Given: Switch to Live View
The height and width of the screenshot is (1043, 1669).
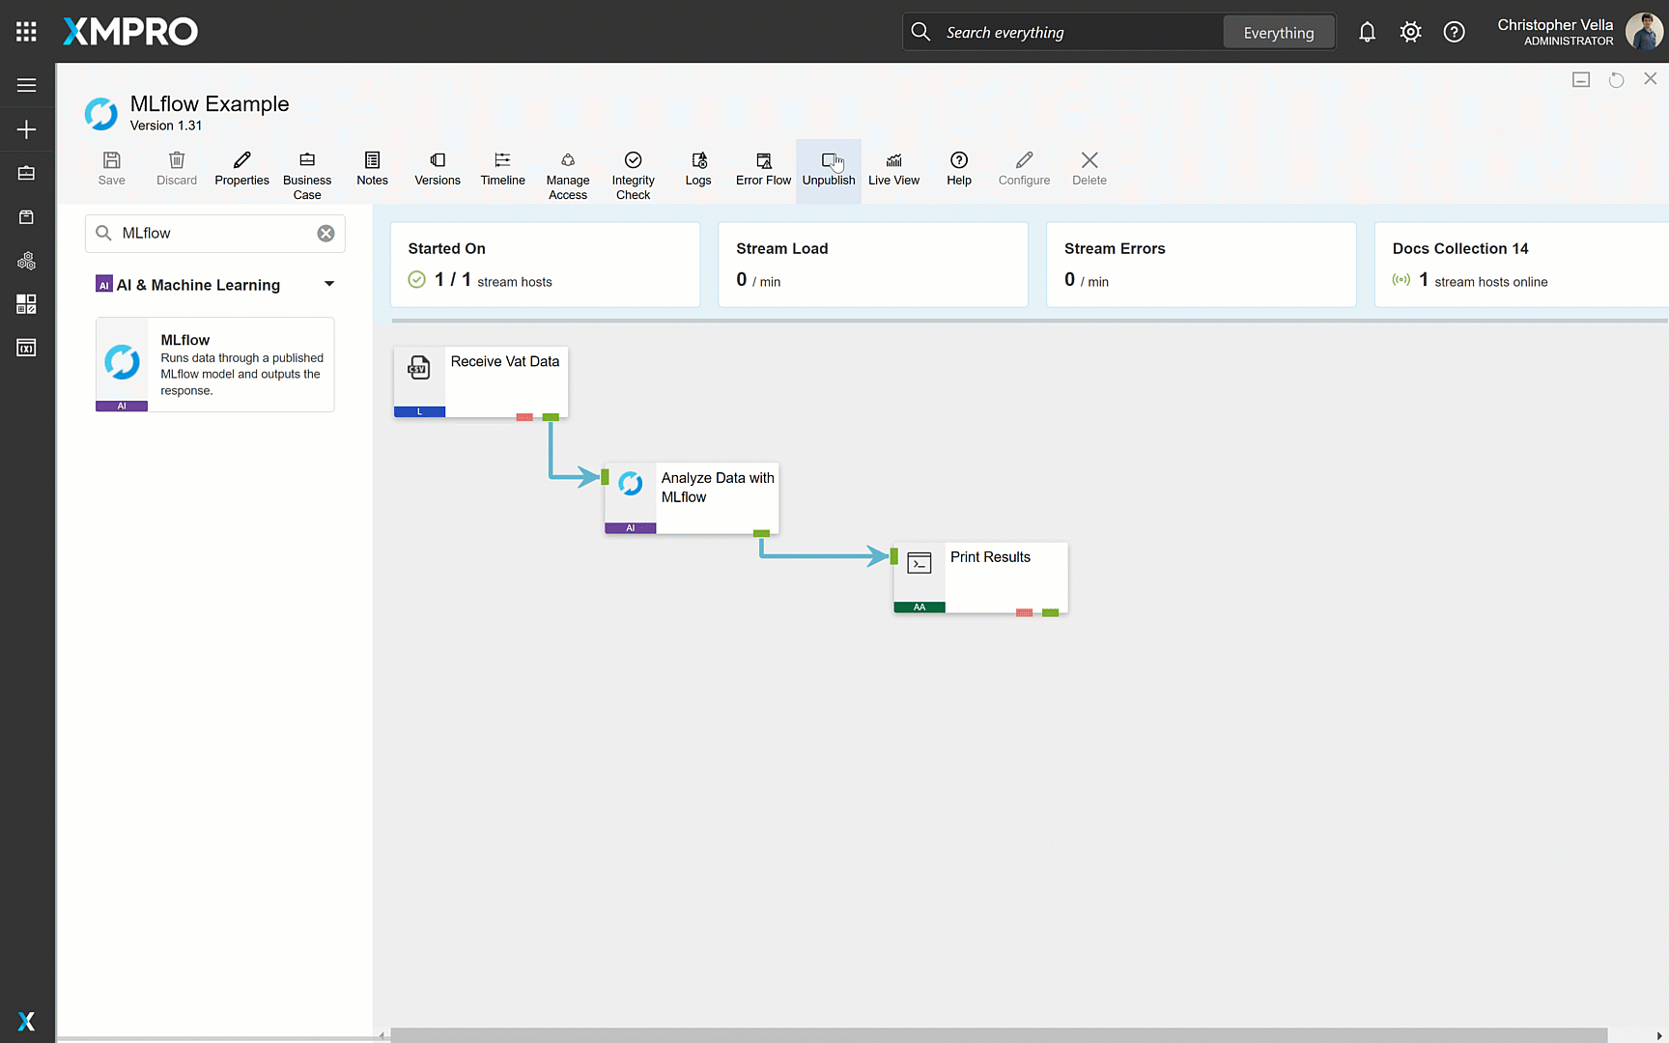Looking at the screenshot, I should (893, 170).
